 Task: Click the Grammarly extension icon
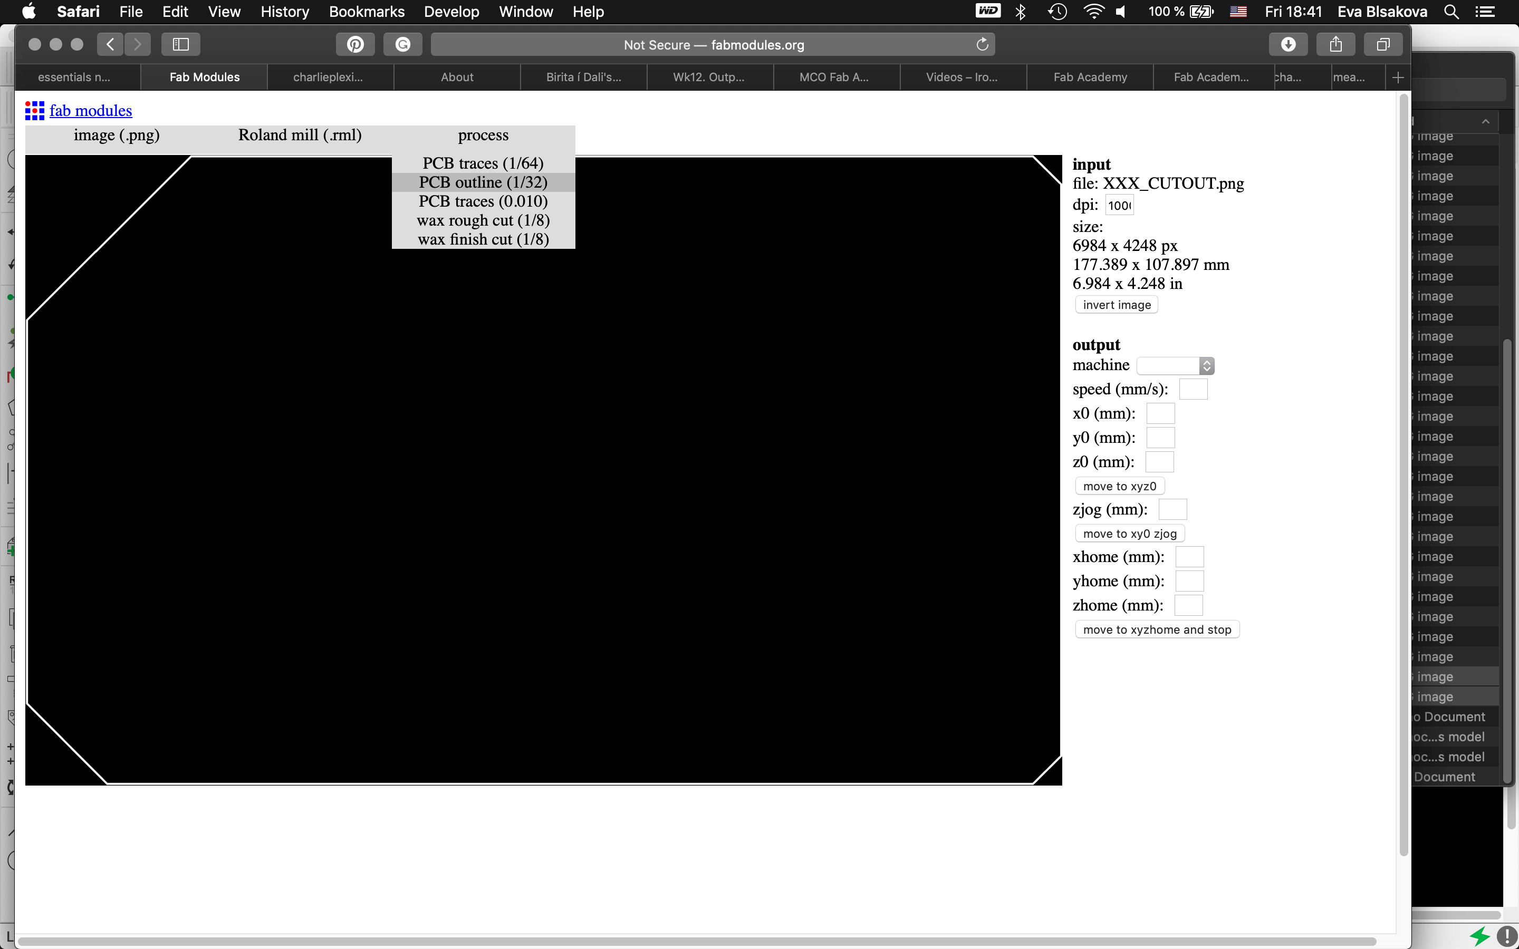tap(403, 45)
